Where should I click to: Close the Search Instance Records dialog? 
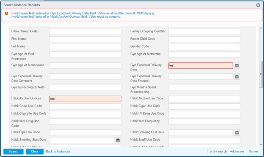[x=258, y=5]
